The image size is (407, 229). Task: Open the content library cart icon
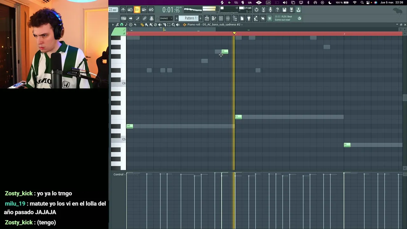coord(270,18)
